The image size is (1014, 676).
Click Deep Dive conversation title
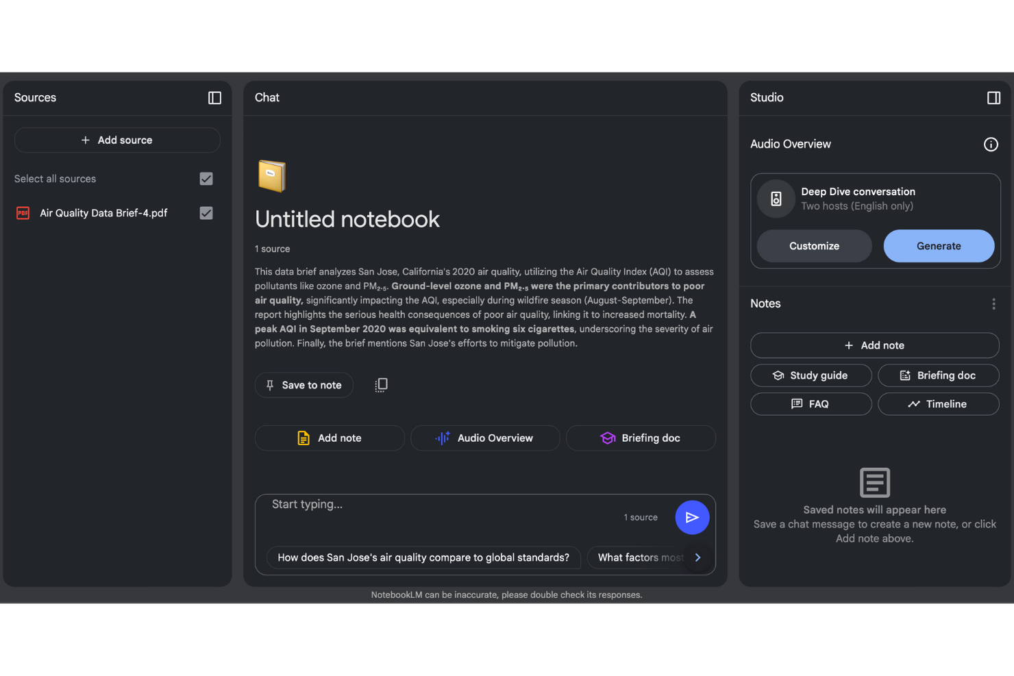(x=858, y=192)
